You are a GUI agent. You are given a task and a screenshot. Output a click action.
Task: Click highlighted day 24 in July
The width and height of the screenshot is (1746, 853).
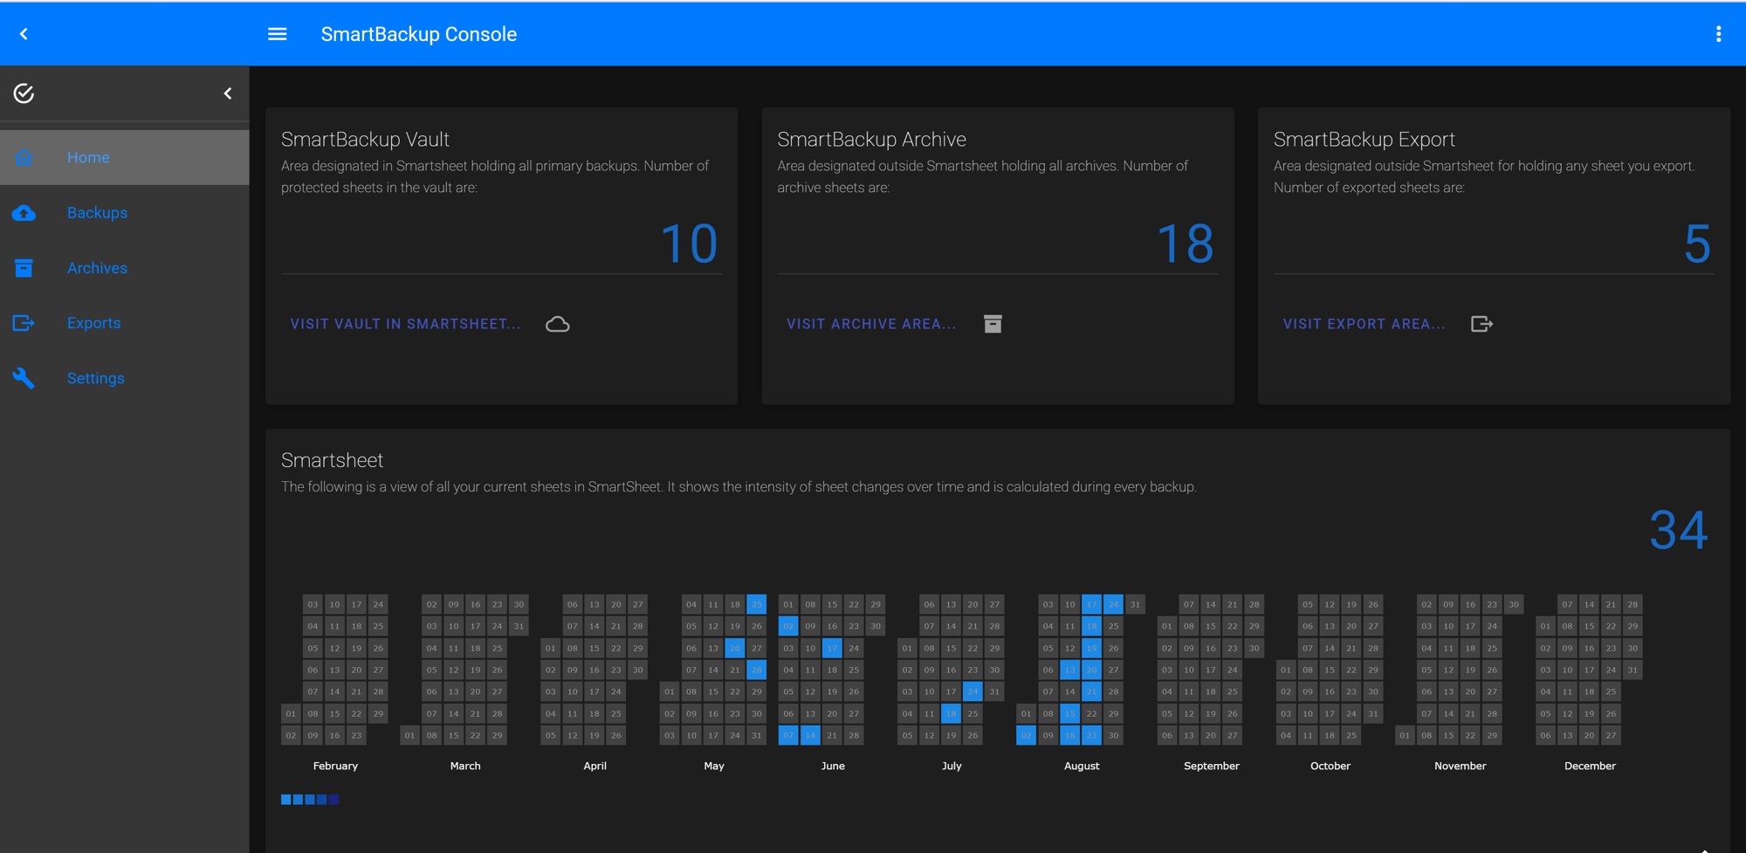973,691
